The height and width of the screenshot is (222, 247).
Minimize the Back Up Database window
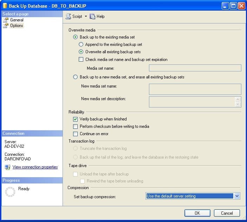click(x=225, y=6)
